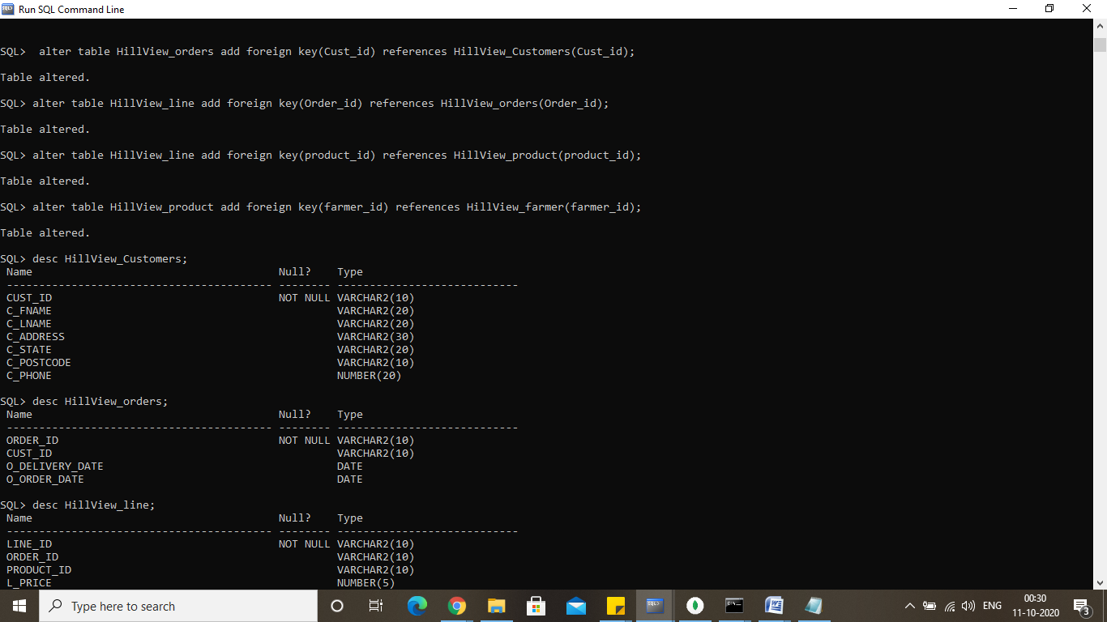Image resolution: width=1107 pixels, height=622 pixels.
Task: Click the C_FNAME column name
Action: tap(29, 311)
